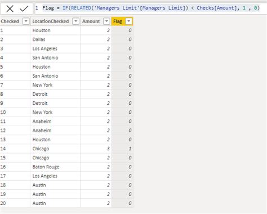Click the Checks[Amount] reference in formula
The image size is (267, 214).
tap(217, 8)
